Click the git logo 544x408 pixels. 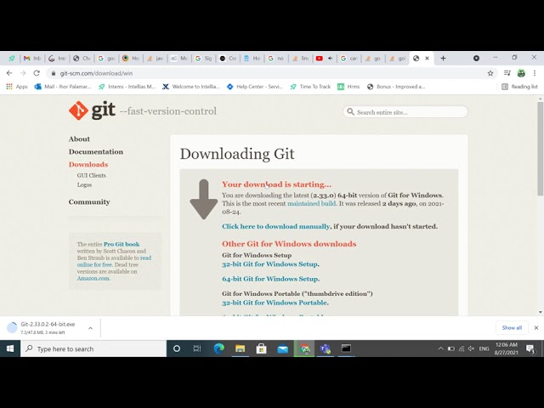[x=92, y=110]
